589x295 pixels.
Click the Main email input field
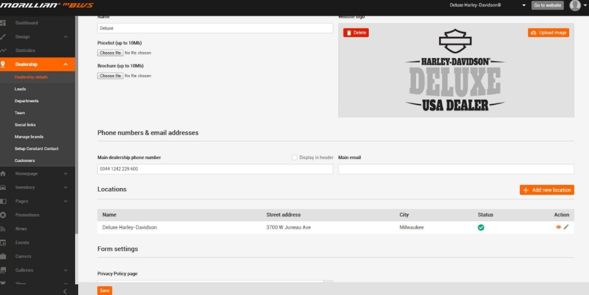coord(456,169)
